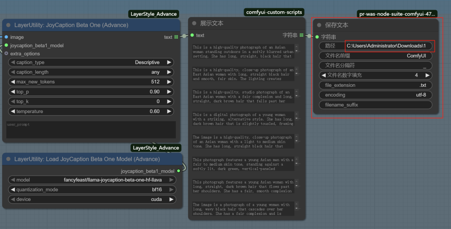Open the model fancyfeast llama-joycaption dropdown
Viewport: 451px width, 229px height.
click(x=92, y=180)
